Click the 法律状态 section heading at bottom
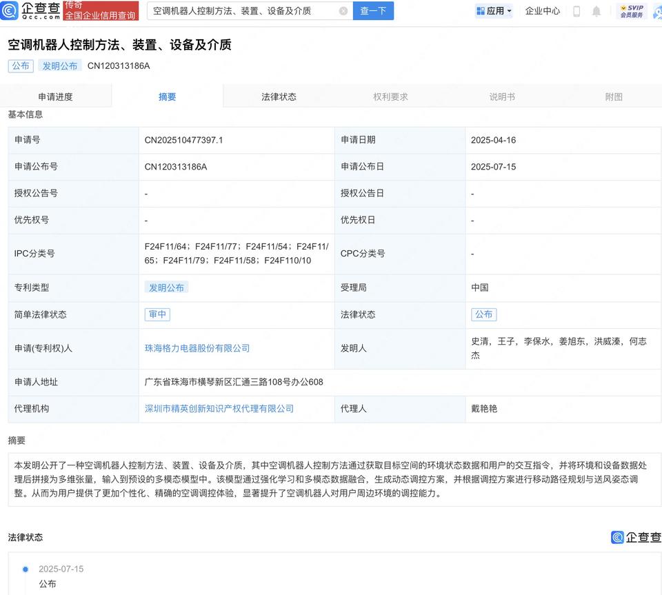Viewport: 662px width, 595px height. click(26, 537)
